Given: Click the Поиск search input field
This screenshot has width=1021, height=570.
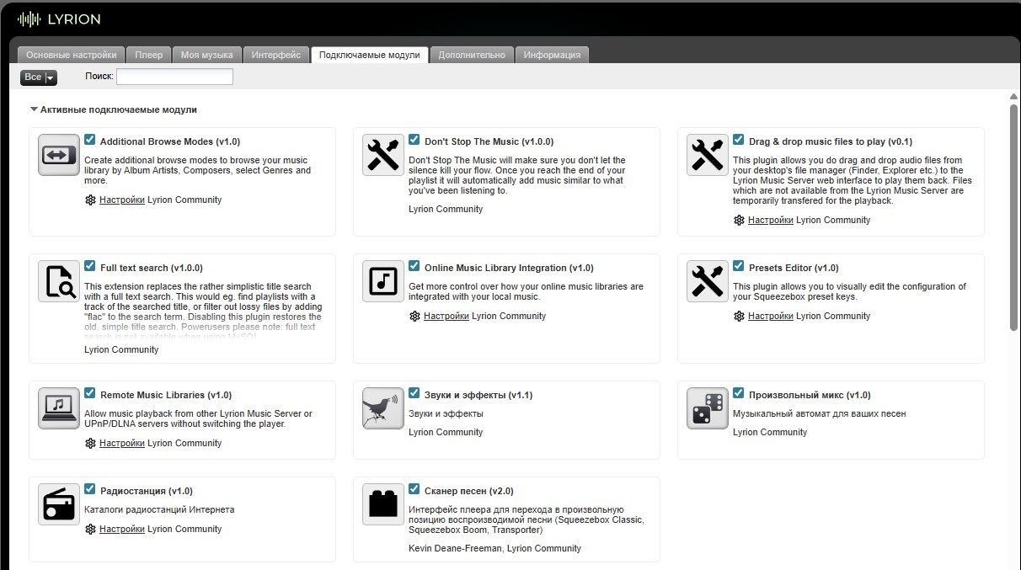Looking at the screenshot, I should point(174,77).
